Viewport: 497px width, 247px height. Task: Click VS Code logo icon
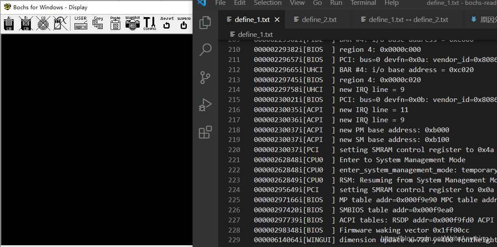tap(202, 3)
